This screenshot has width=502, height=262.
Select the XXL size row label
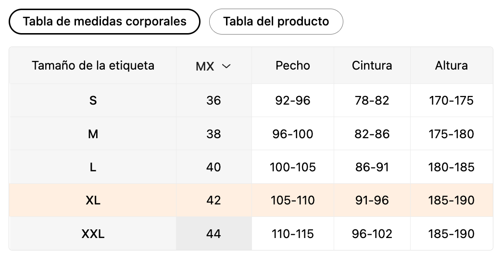[x=93, y=234]
